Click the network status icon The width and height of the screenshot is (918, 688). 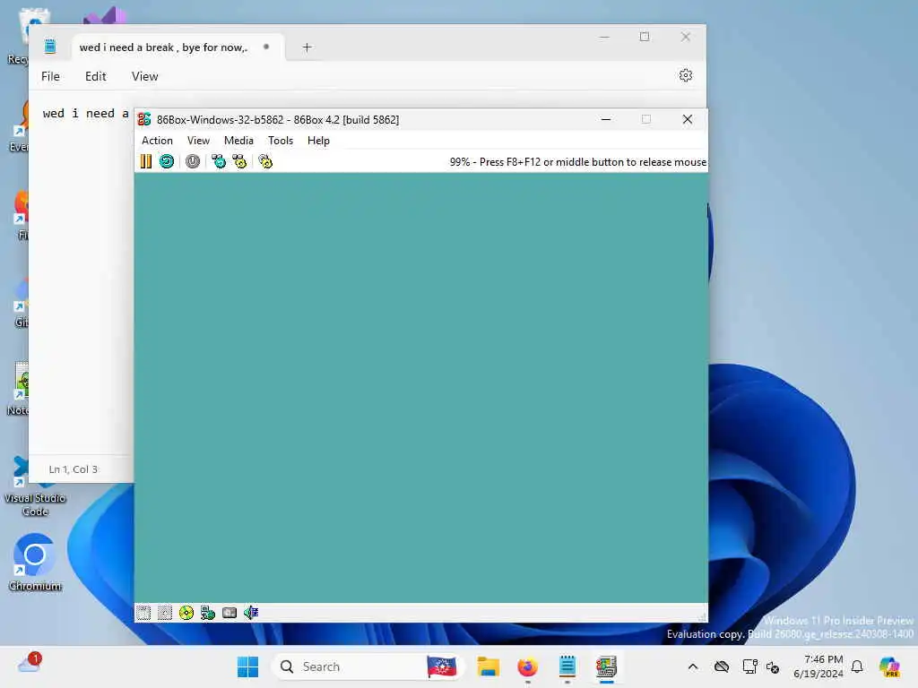(208, 613)
